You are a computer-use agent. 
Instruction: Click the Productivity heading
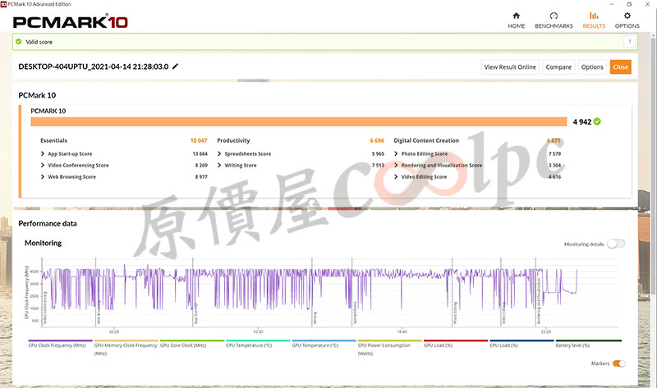[x=233, y=140]
